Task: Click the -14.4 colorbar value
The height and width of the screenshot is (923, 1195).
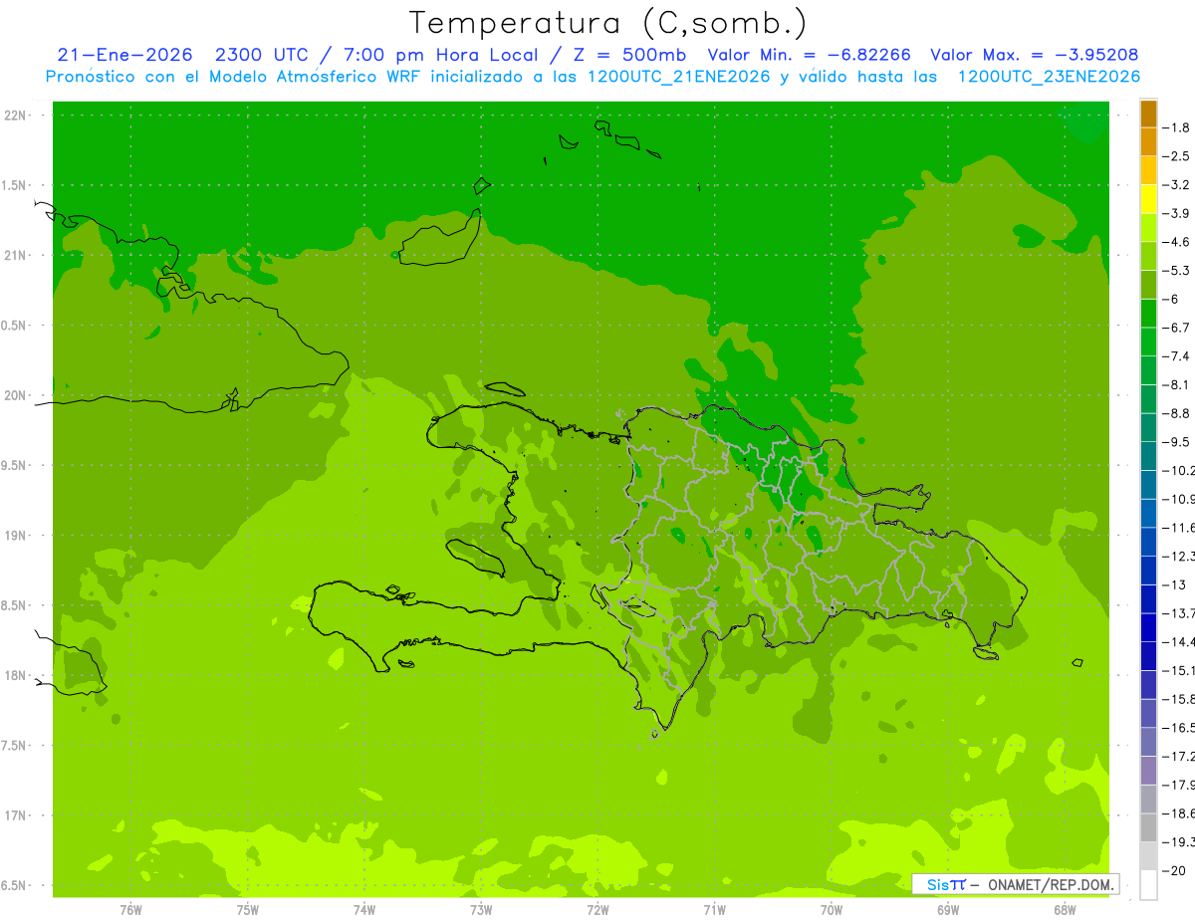Action: click(1179, 642)
